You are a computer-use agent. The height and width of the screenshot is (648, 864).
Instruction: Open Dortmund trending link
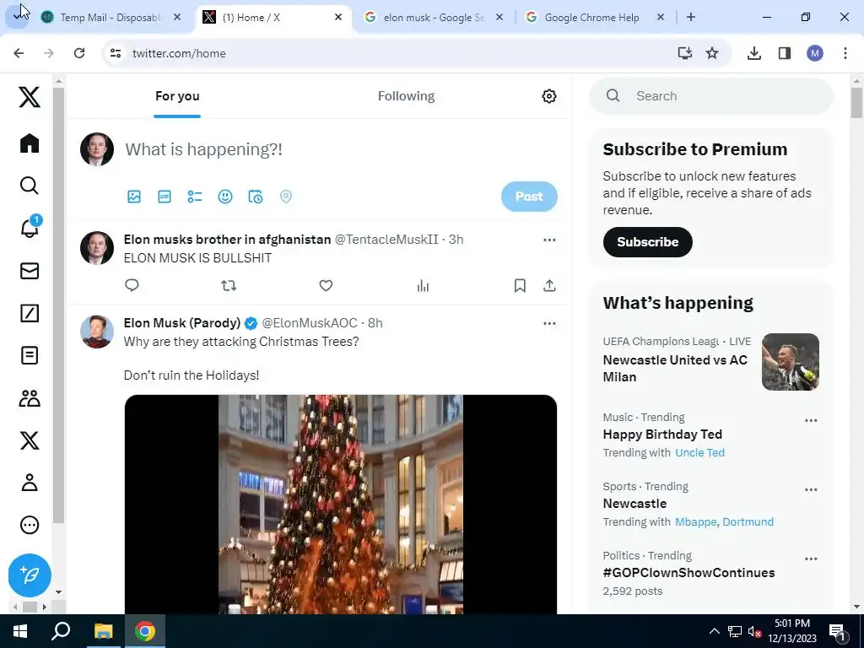[748, 521]
